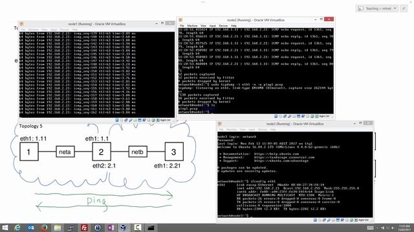Open the black terminal icon on taskbar

pos(151,227)
